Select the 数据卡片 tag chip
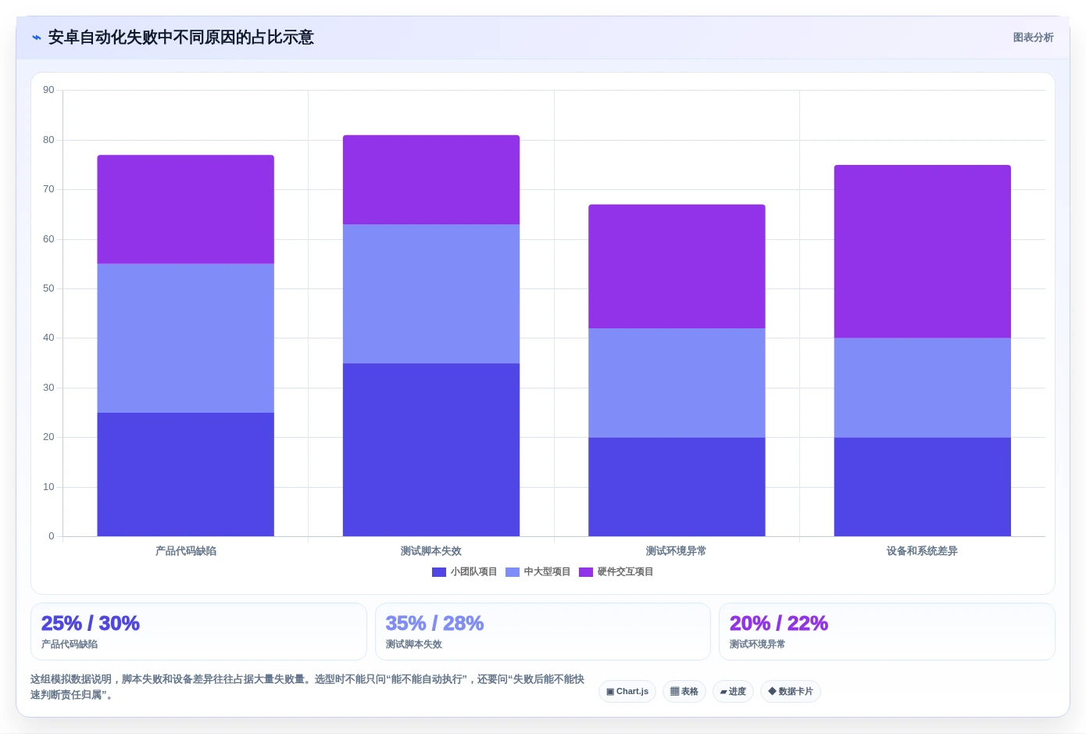The width and height of the screenshot is (1086, 734). 791,692
